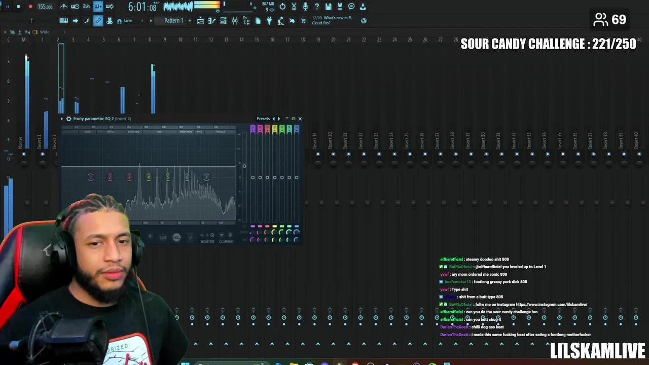
Task: Open the mixer view icon
Action: click(x=235, y=21)
